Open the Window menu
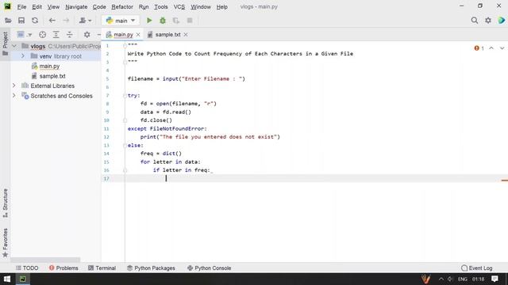The width and height of the screenshot is (508, 285). (x=201, y=7)
